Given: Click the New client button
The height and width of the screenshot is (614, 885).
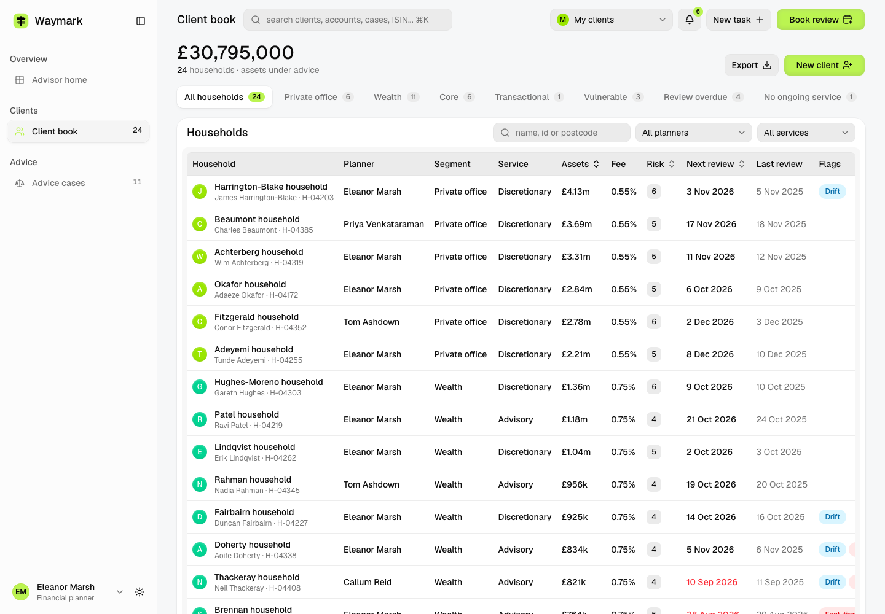Looking at the screenshot, I should (x=824, y=65).
